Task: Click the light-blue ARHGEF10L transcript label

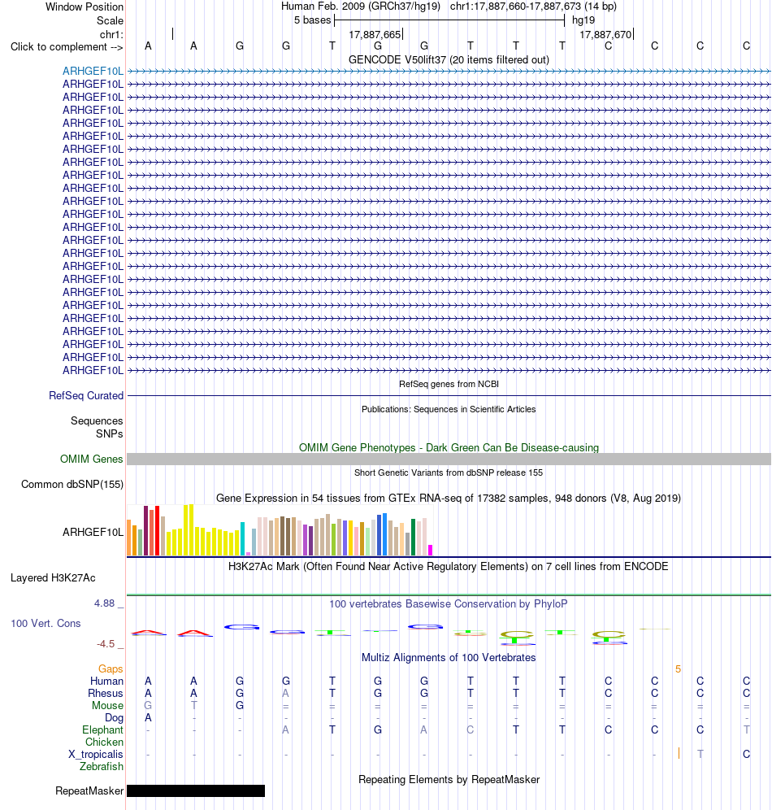Action: pos(93,72)
